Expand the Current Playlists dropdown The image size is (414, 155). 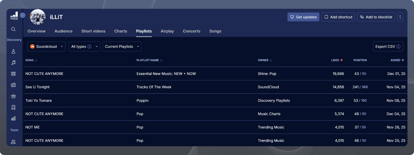[122, 47]
